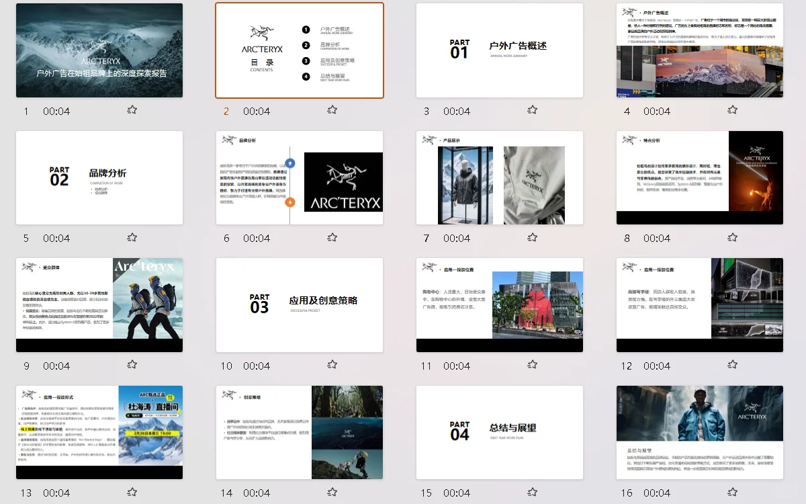Select slide 9 受众群体 hikers thumbnail

click(x=99, y=305)
